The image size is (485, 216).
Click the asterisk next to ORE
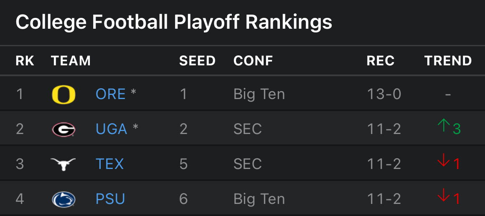(133, 92)
